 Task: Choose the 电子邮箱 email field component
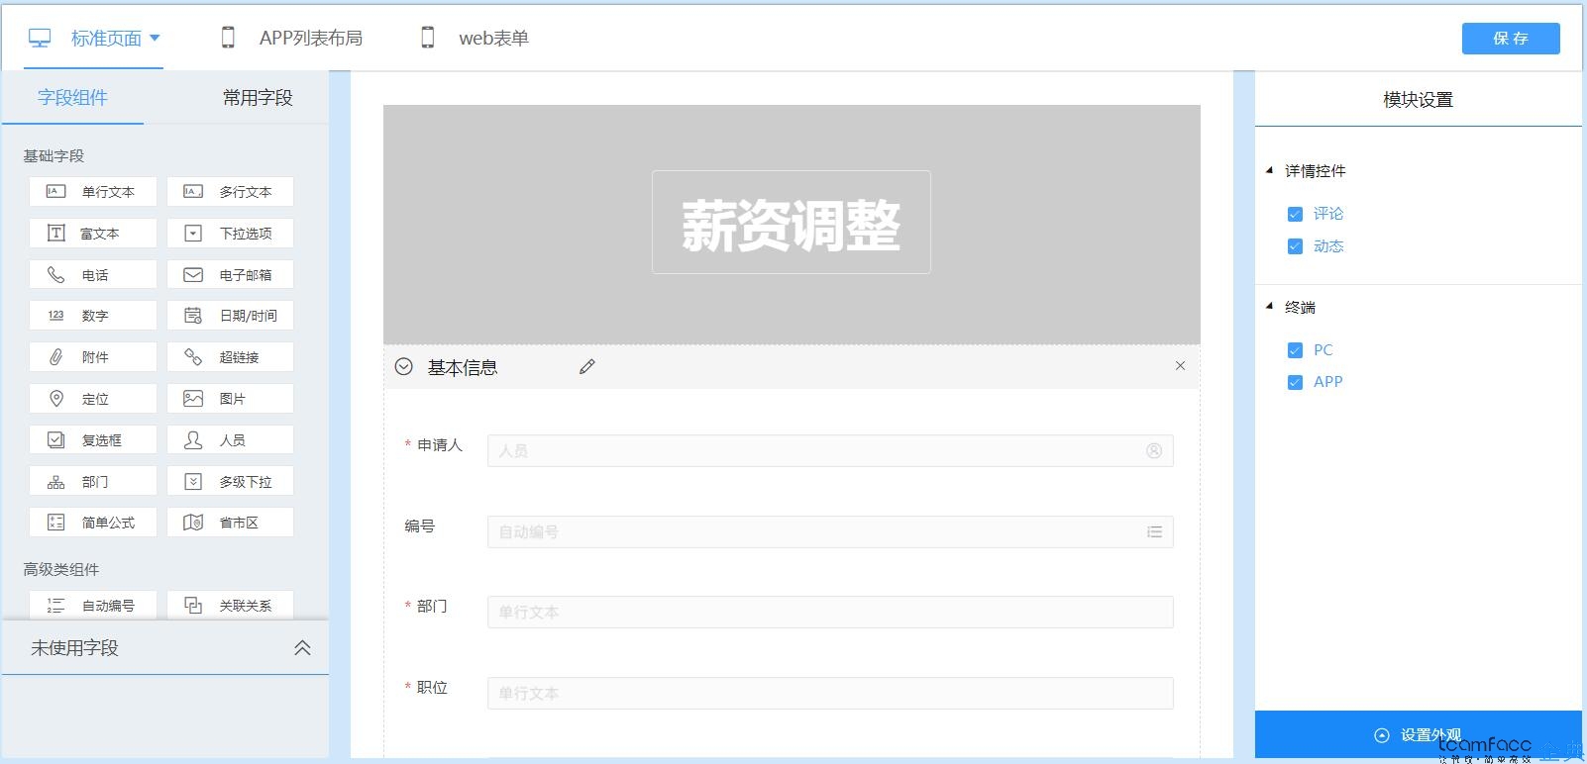(231, 275)
